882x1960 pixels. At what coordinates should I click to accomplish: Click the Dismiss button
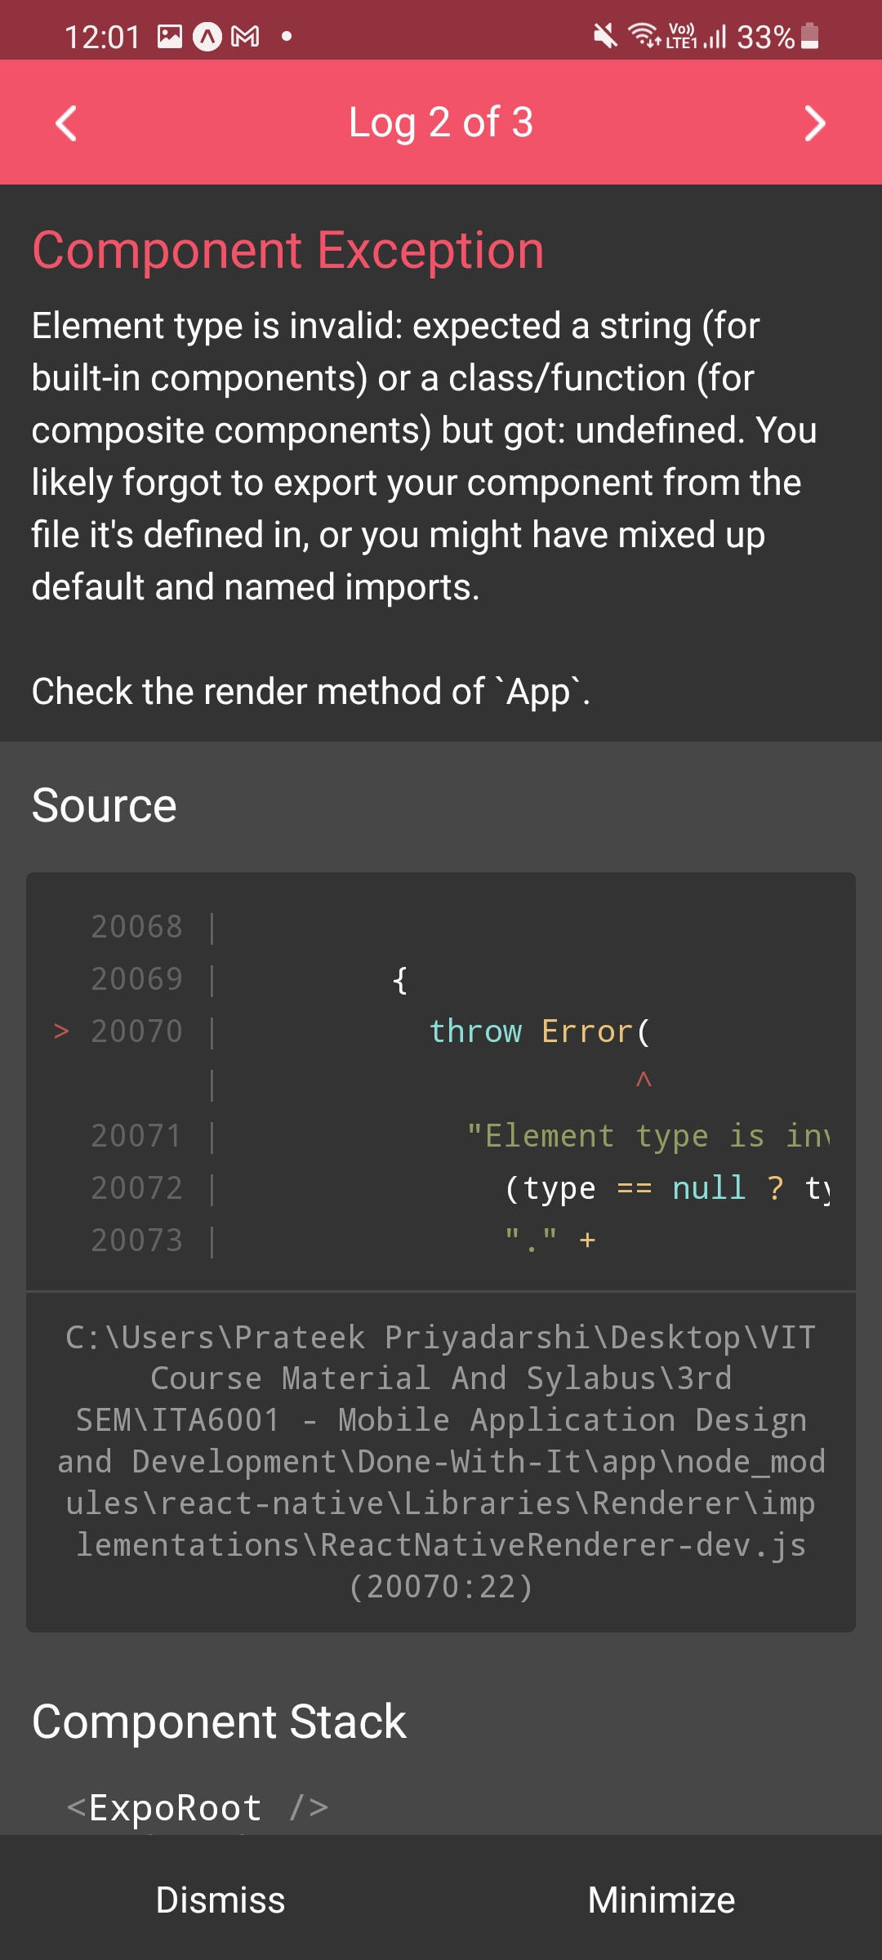point(219,1899)
